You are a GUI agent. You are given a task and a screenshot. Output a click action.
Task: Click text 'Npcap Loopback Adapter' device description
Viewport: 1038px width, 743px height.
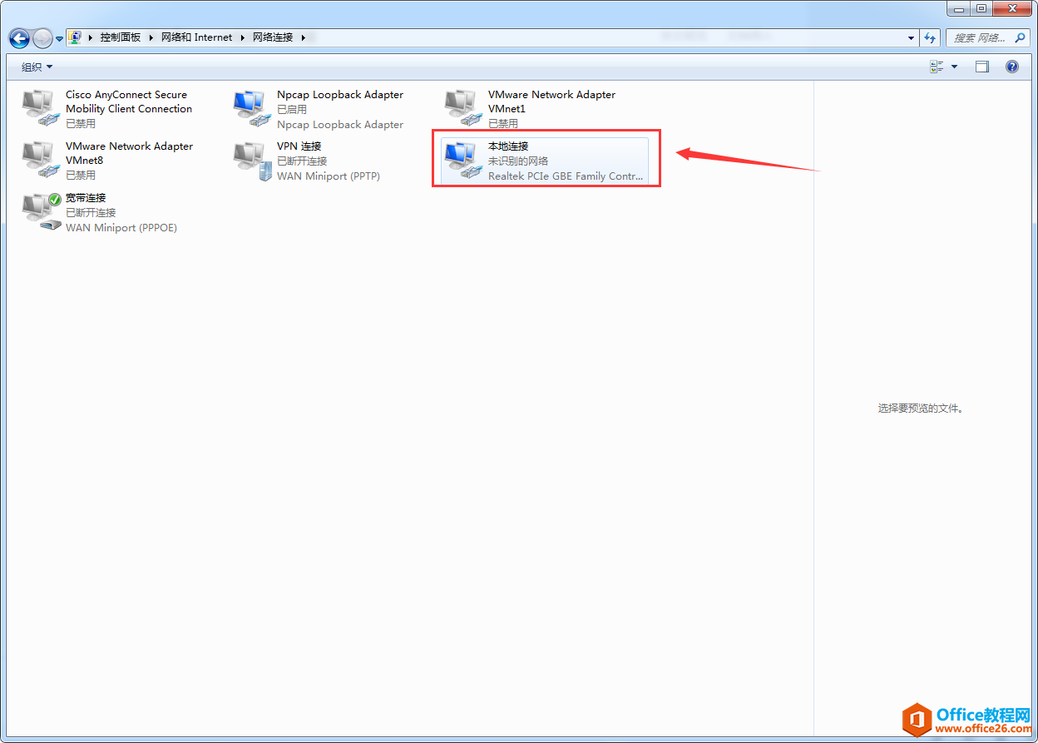pyautogui.click(x=340, y=125)
